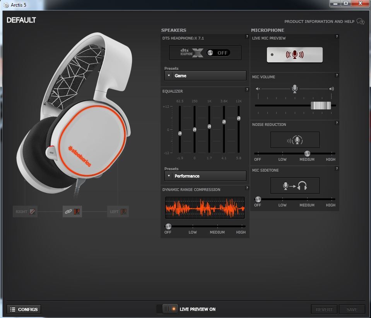Viewport: 371px width, 318px height.
Task: Click the 62.5 Hz equalizer band knob
Action: 180,134
